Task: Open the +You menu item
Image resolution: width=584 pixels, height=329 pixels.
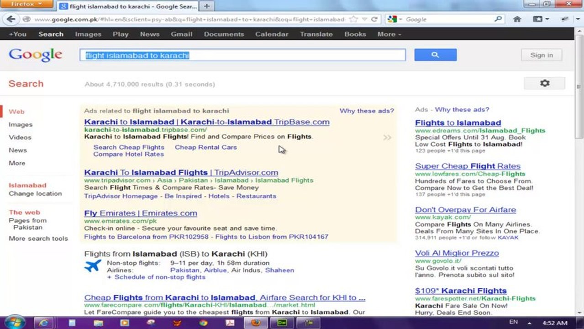Action: tap(18, 34)
